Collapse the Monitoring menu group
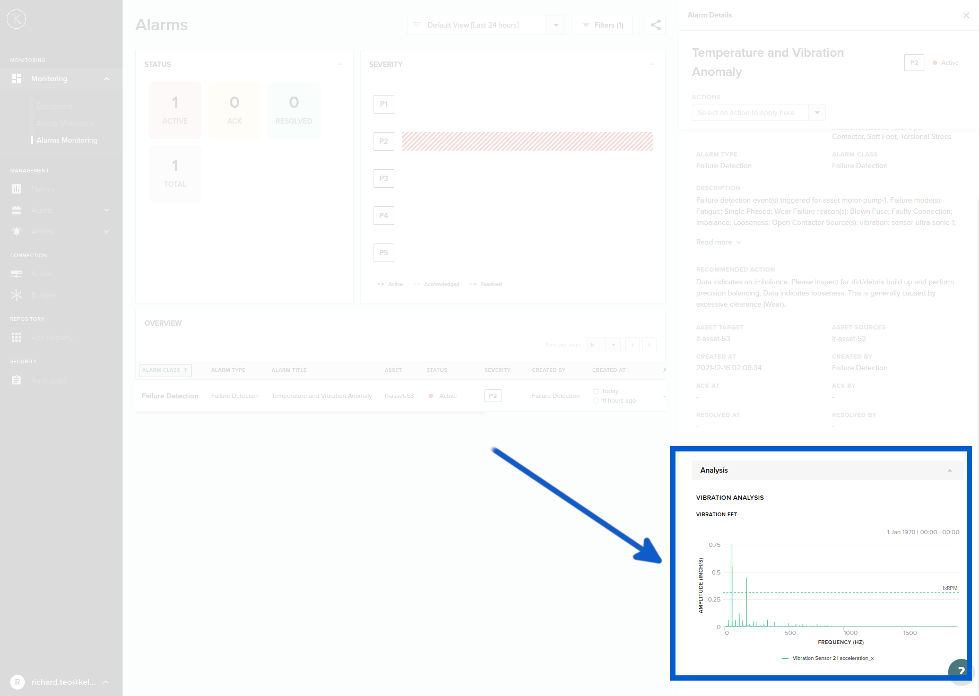 [x=106, y=79]
